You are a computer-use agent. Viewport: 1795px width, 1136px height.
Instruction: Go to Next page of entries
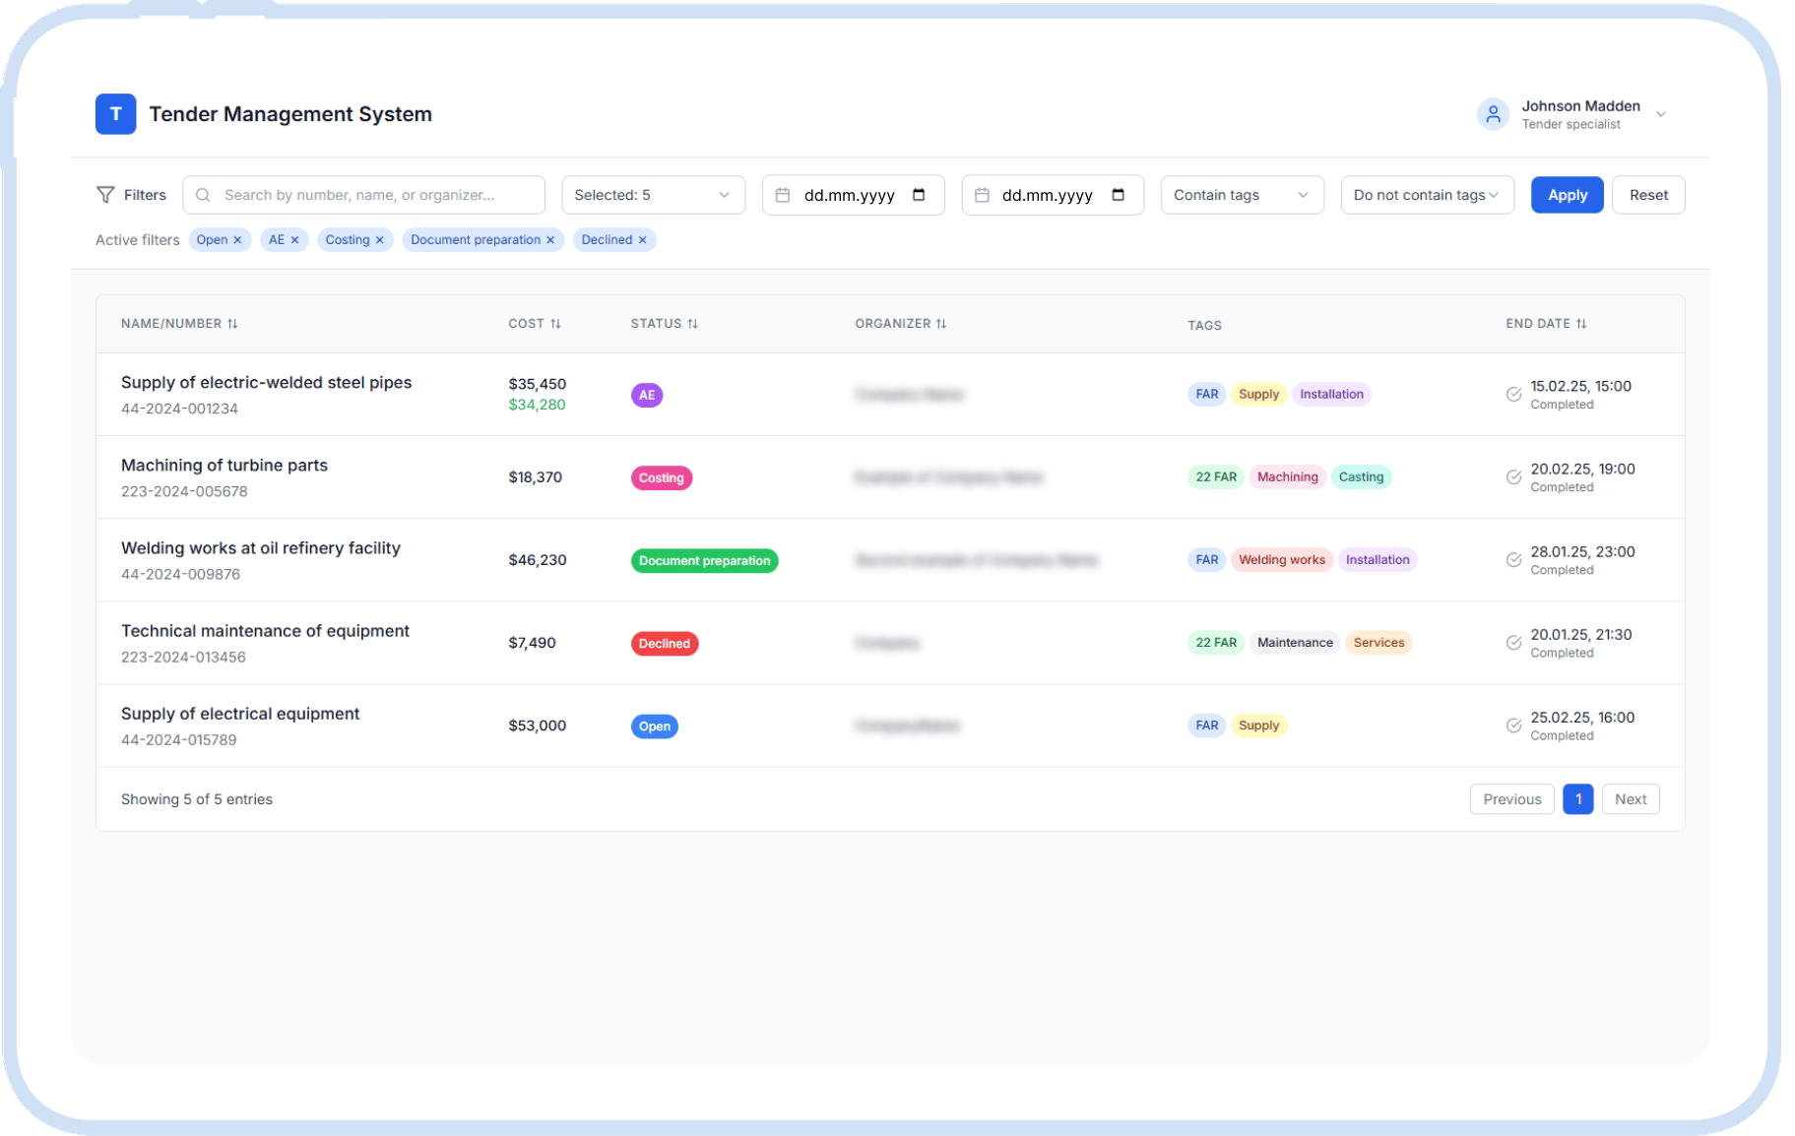1631,799
